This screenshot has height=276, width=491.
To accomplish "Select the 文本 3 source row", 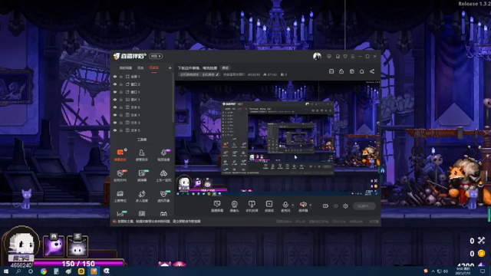I will coord(143,123).
